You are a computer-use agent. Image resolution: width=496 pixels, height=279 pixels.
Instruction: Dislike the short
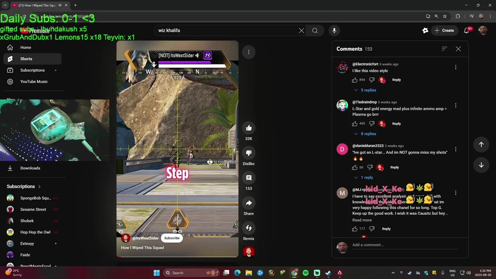click(249, 153)
